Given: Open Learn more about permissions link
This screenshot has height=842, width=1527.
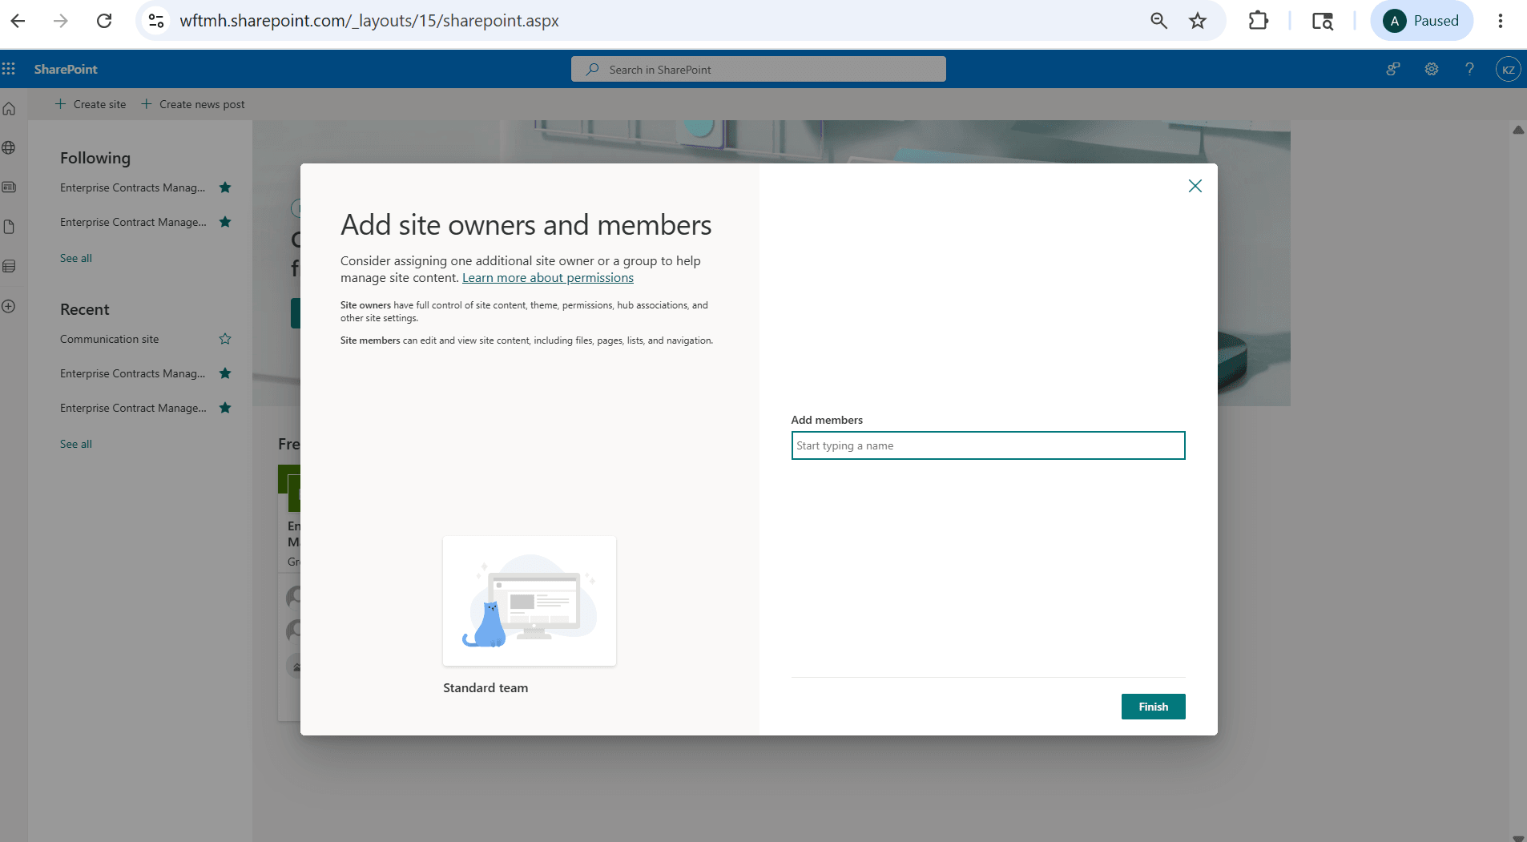Looking at the screenshot, I should [x=548, y=278].
